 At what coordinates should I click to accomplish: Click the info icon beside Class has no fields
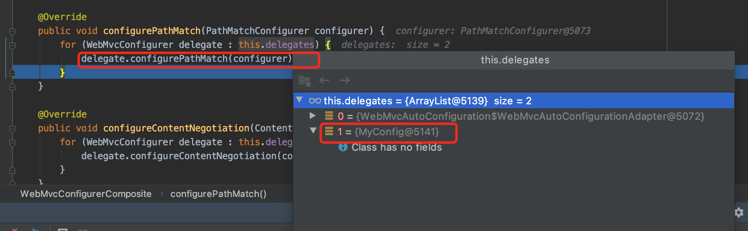[x=343, y=147]
